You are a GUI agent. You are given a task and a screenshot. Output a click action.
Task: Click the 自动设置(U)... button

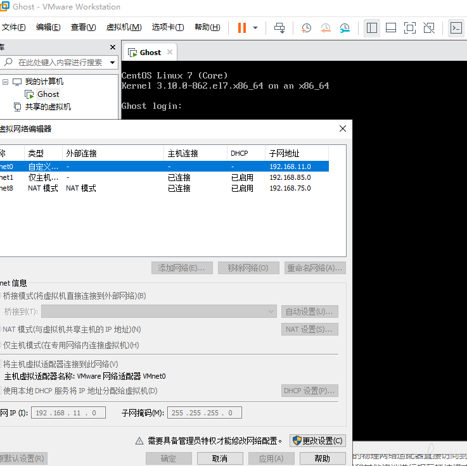(x=310, y=312)
